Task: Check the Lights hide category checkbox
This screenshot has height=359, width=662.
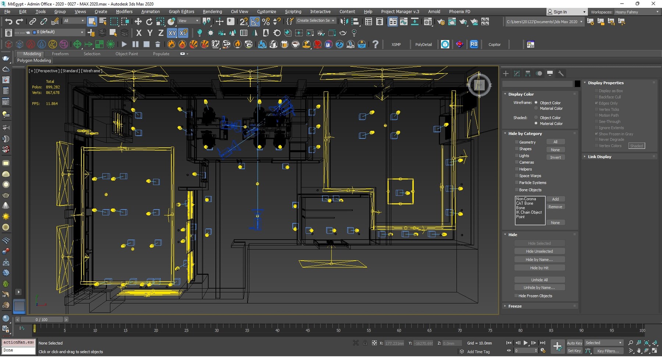Action: (517, 156)
